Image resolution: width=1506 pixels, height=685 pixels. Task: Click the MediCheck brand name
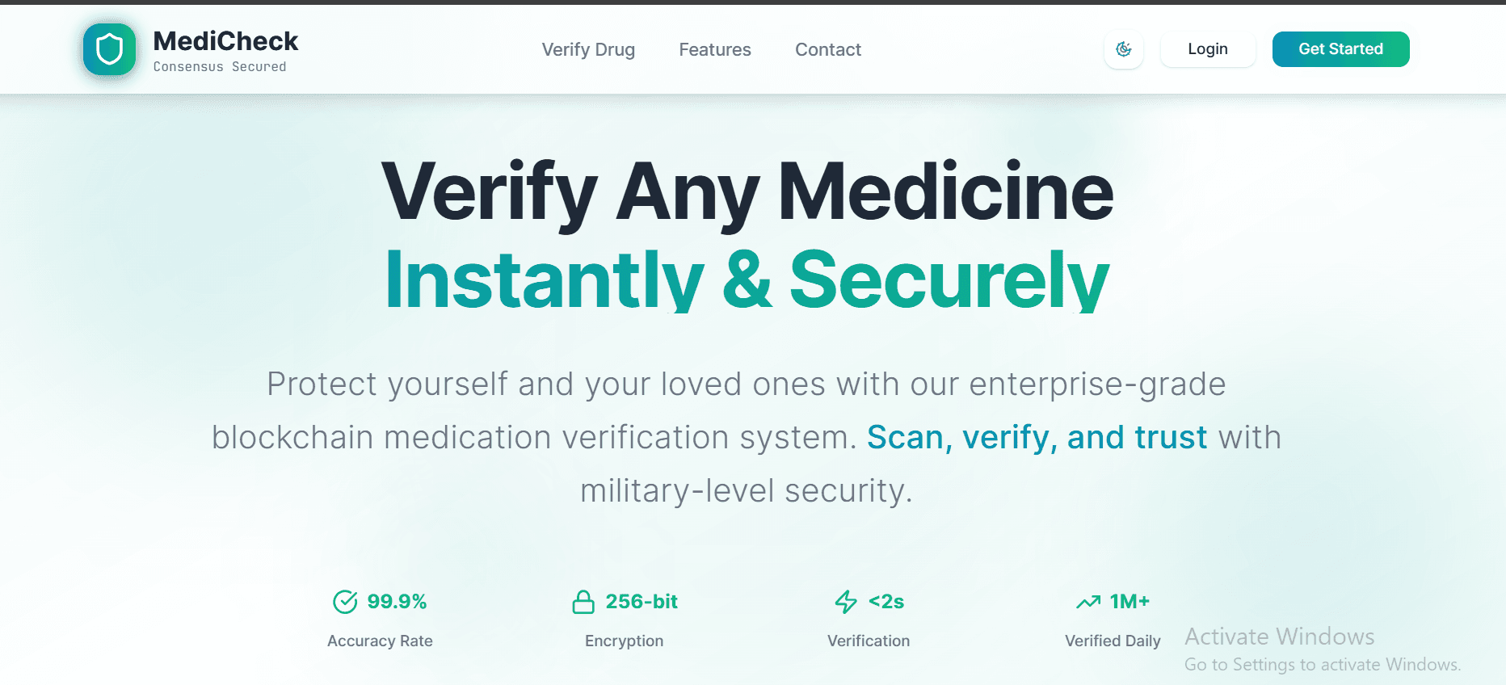pos(226,40)
